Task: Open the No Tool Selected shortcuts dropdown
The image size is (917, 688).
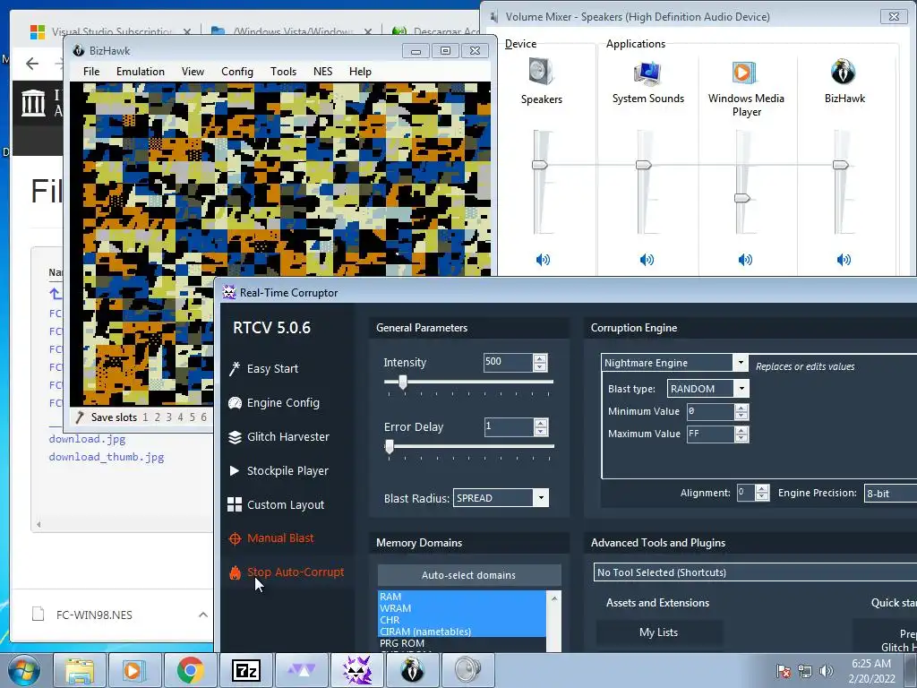Action: click(755, 572)
